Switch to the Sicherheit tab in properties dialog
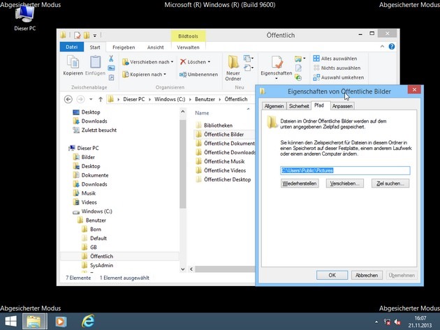The image size is (440, 330). tap(299, 106)
